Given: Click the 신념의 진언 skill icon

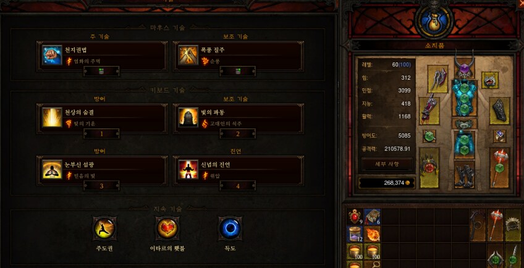Looking at the screenshot, I should pos(188,169).
